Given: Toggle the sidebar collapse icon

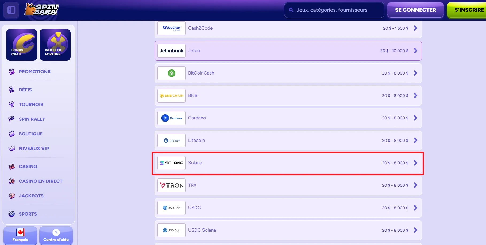Looking at the screenshot, I should pos(11,10).
